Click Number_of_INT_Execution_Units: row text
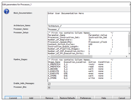Image resolution: width=132 pixels, height=101 pixels. tap(66, 51)
